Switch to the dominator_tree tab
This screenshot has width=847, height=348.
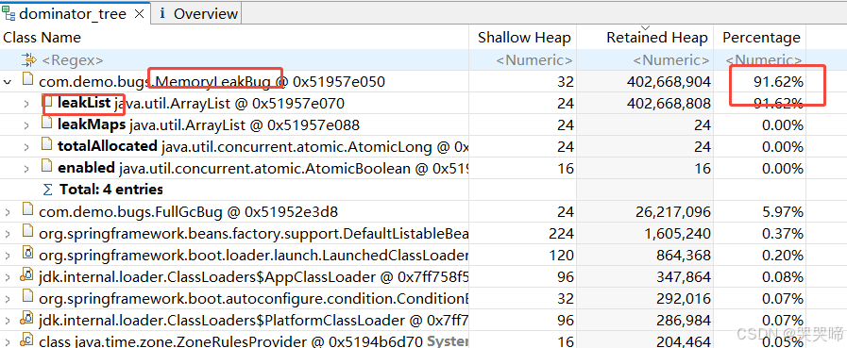pyautogui.click(x=74, y=13)
